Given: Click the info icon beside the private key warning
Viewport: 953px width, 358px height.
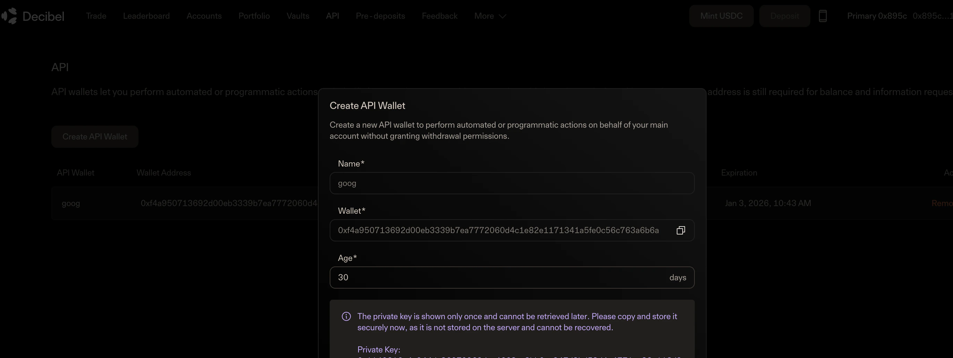Looking at the screenshot, I should point(346,316).
